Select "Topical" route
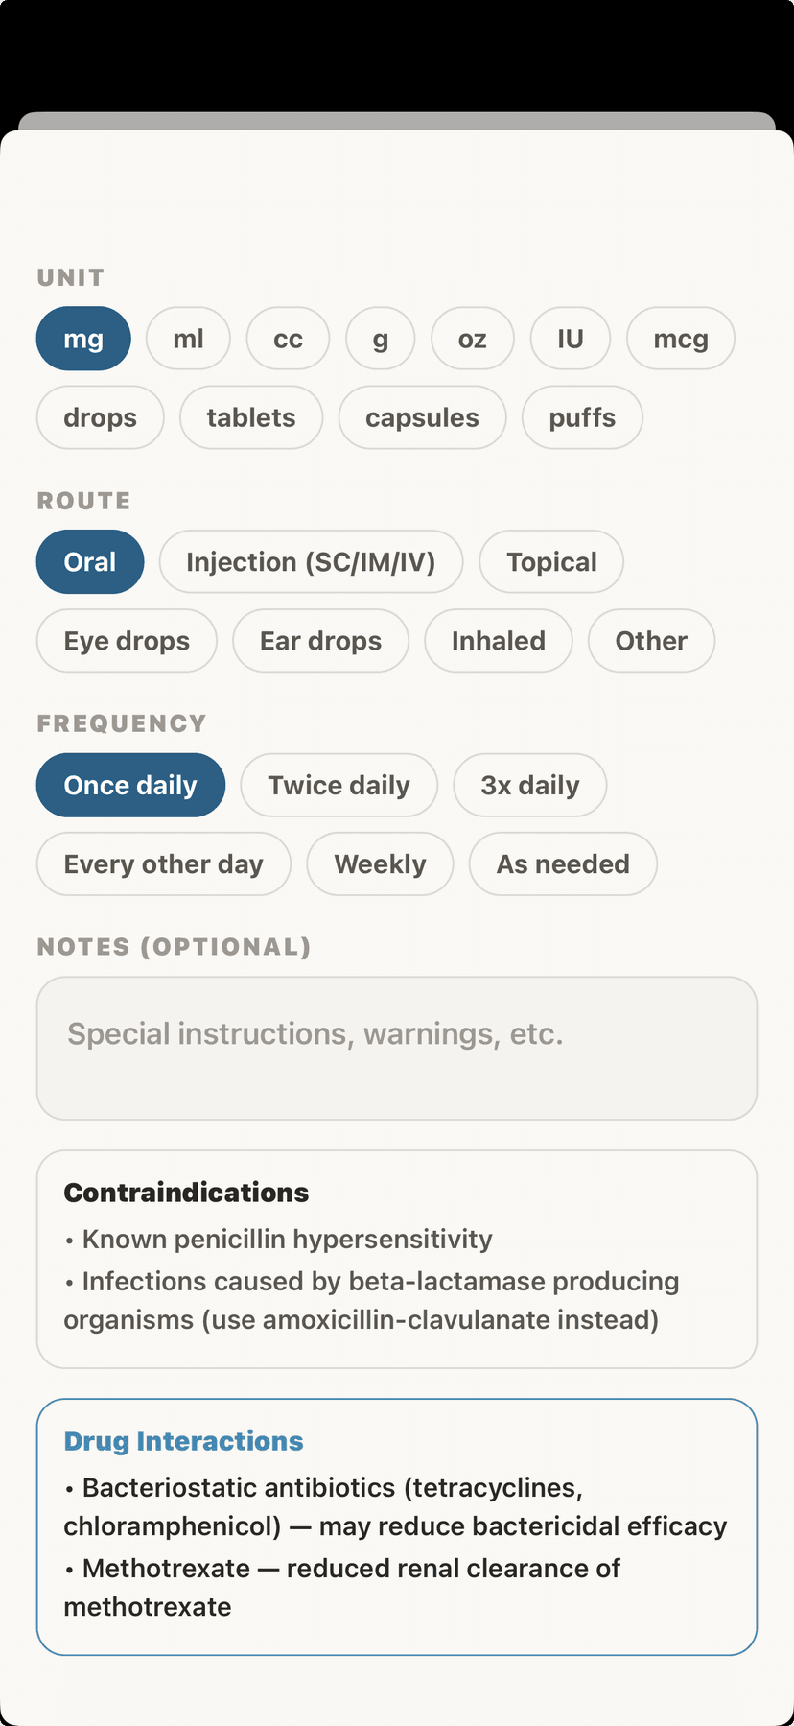 (x=550, y=561)
